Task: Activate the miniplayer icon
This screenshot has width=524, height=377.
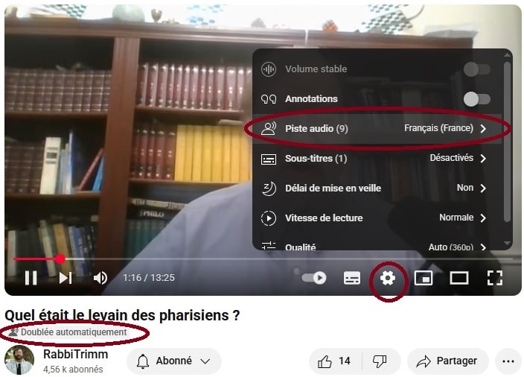Action: 423,278
